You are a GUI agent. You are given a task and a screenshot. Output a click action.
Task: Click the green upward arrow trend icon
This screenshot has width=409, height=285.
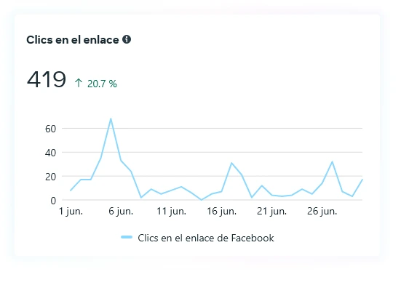click(79, 84)
